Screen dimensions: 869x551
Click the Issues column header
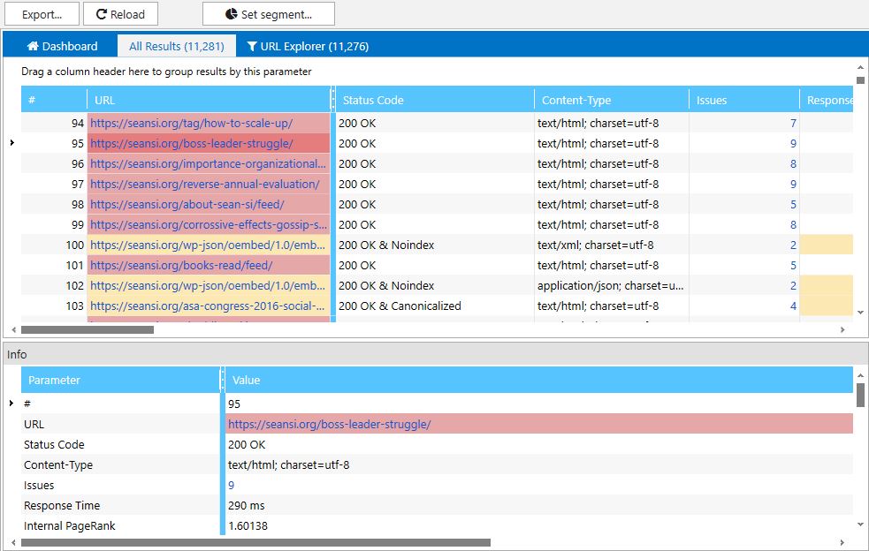711,100
